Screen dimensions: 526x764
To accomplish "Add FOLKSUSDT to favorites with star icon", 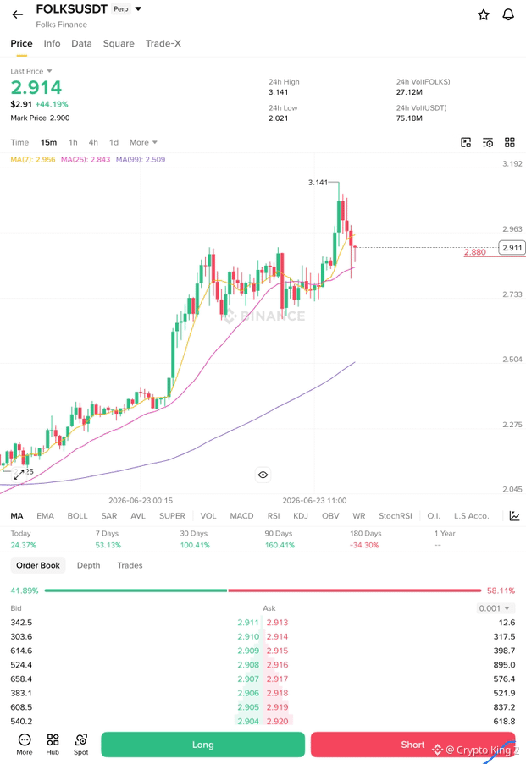I will (483, 14).
